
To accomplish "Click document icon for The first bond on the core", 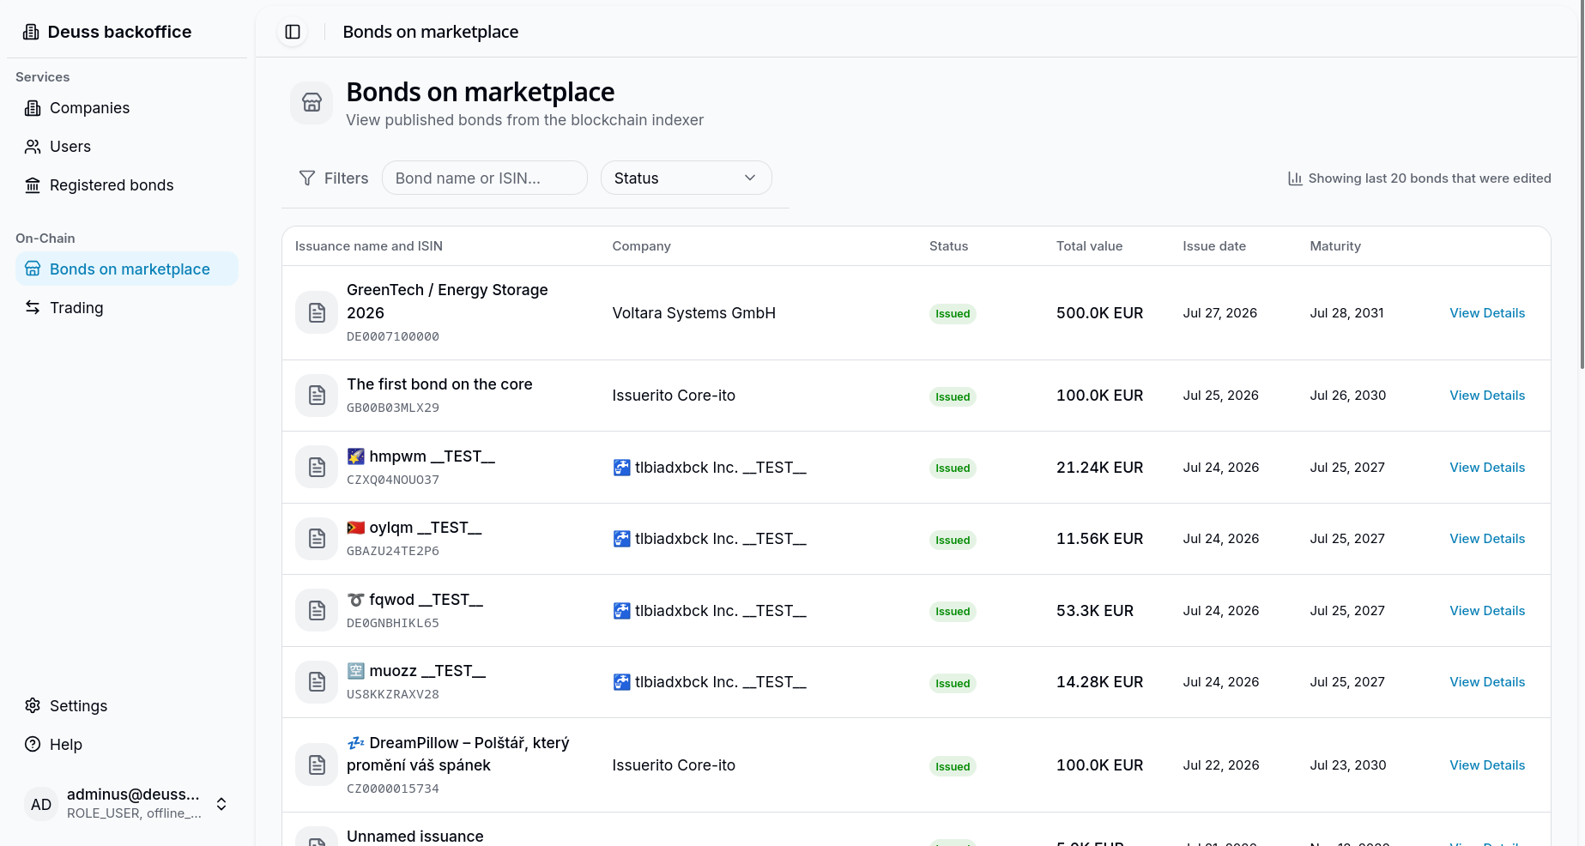I will (x=317, y=395).
